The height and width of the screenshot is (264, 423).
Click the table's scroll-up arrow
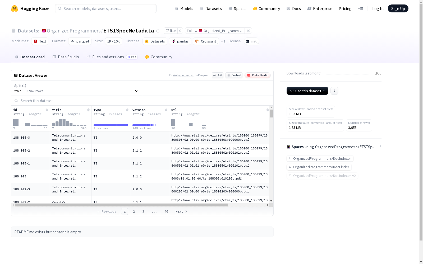click(x=271, y=108)
